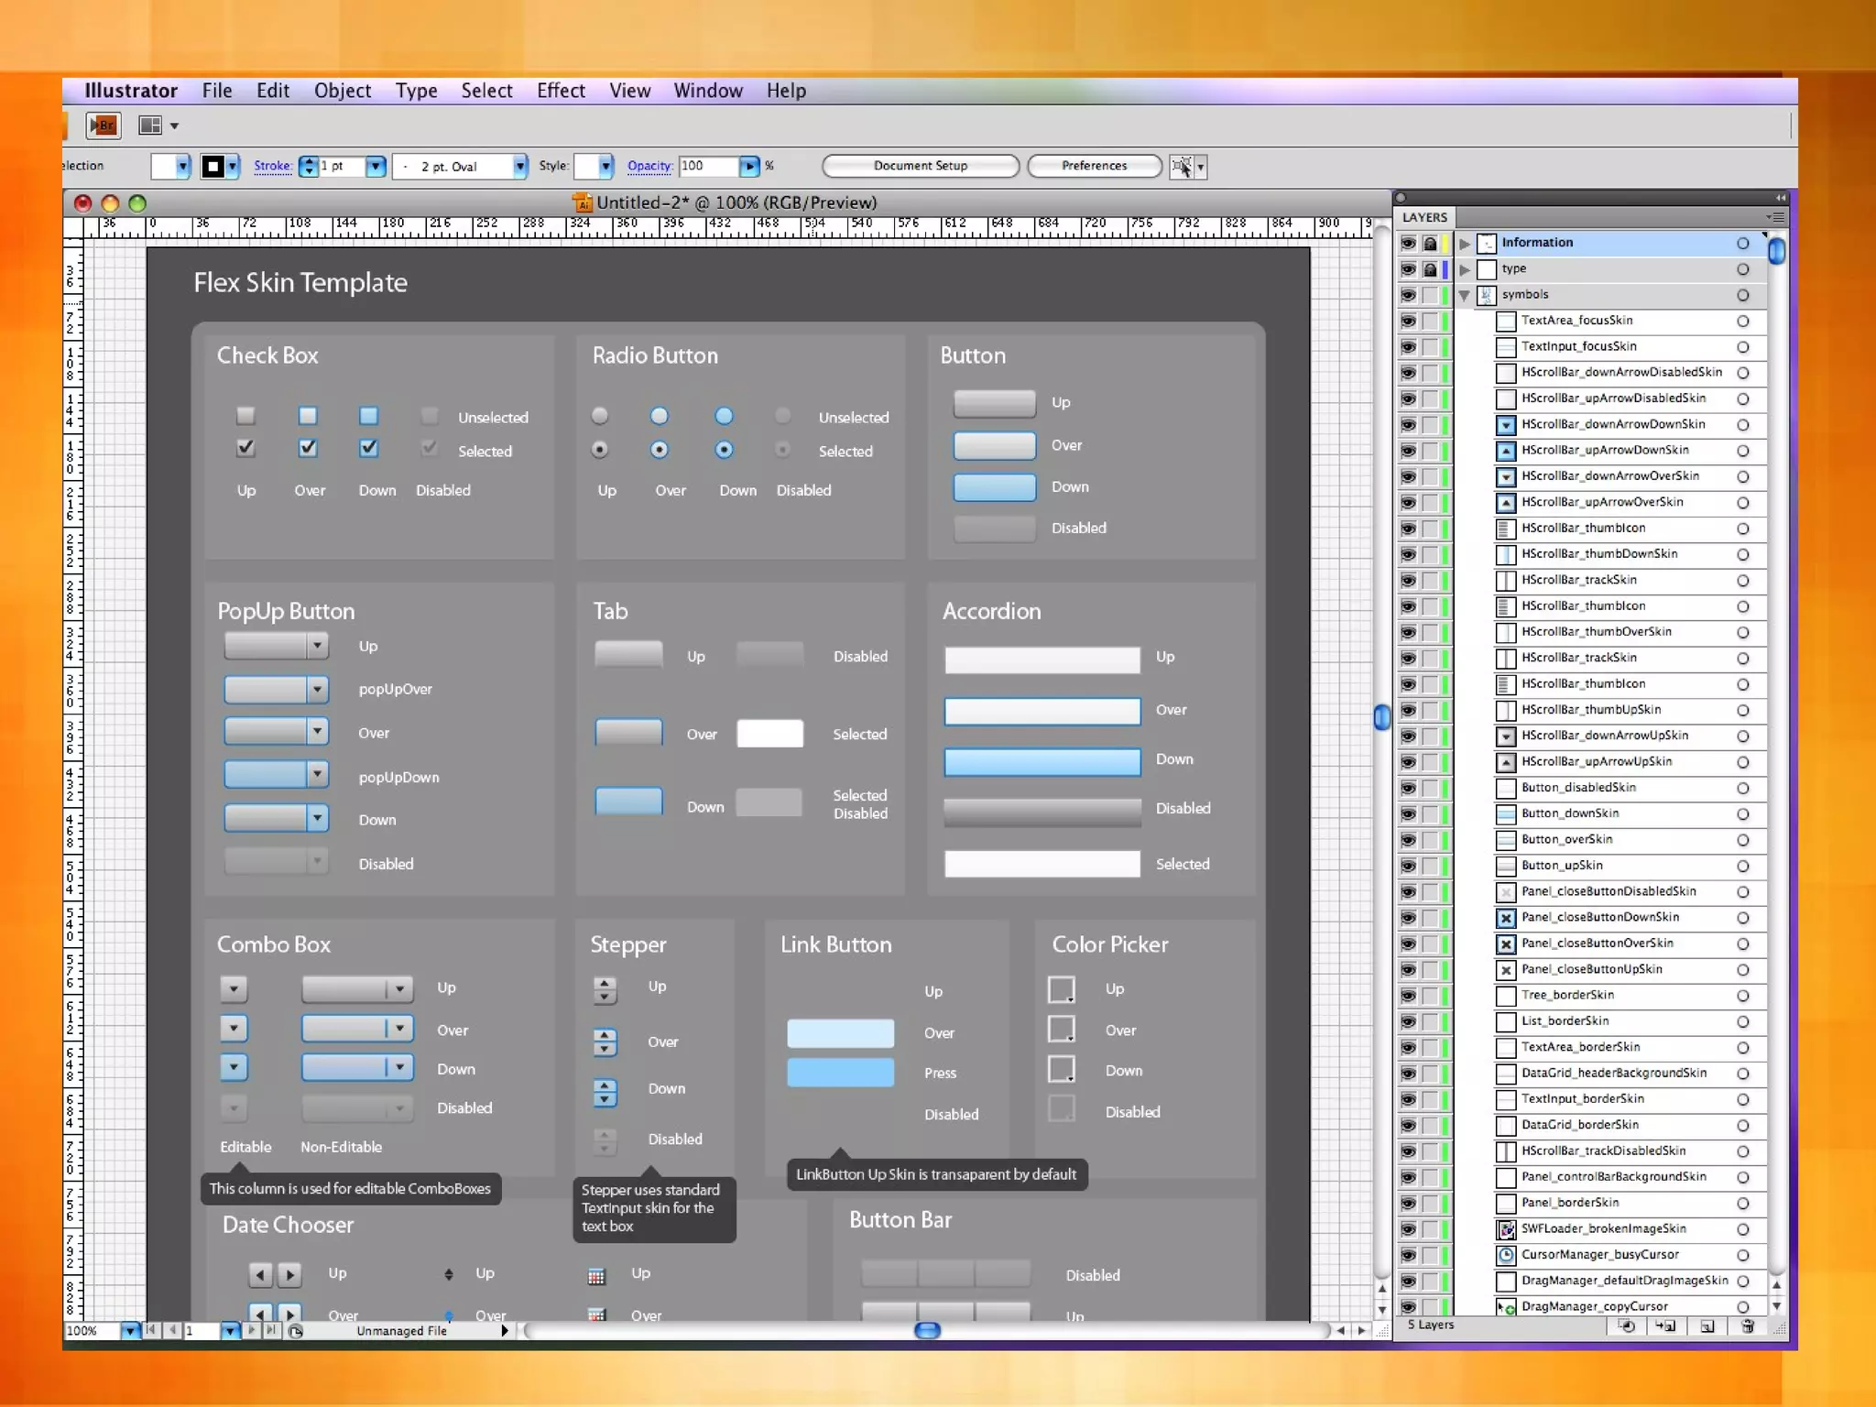1876x1407 pixels.
Task: Click the First artboard navigation arrow
Action: [x=153, y=1330]
